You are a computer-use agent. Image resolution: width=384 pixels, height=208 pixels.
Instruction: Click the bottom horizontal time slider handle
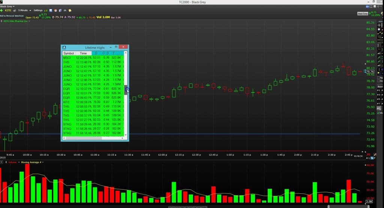tap(328, 207)
